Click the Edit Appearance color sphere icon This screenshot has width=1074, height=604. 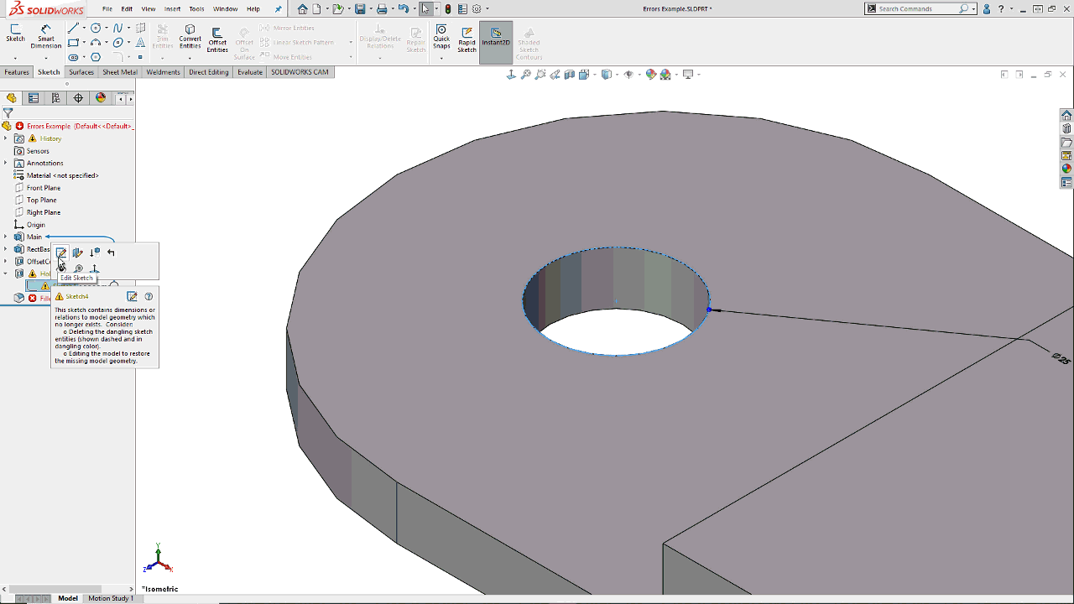pyautogui.click(x=650, y=75)
